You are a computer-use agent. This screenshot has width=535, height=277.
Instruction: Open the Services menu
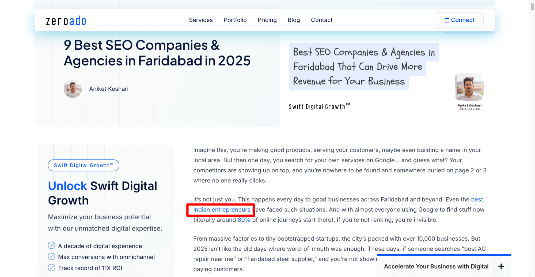coord(200,20)
